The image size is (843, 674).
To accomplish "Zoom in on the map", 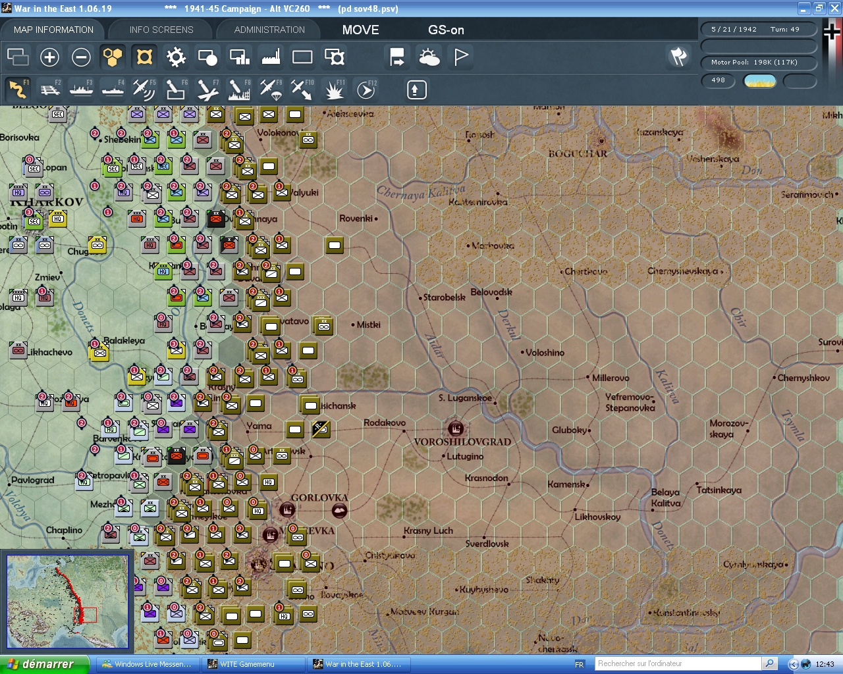I will pos(49,57).
